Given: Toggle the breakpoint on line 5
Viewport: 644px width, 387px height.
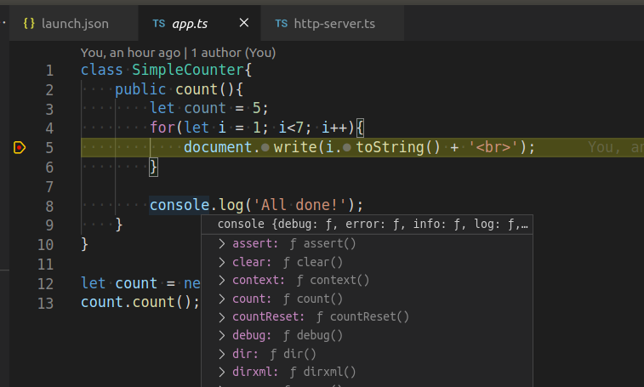Looking at the screenshot, I should click(20, 147).
